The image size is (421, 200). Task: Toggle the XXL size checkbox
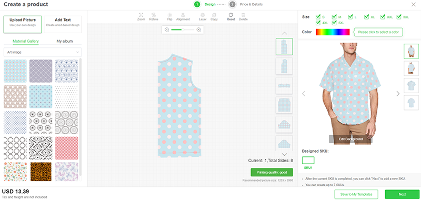383,17
